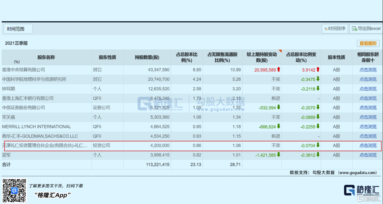This screenshot has width=383, height=204.
Task: Select the shareholder name 香港中央结算有限公司
Action: [24, 70]
